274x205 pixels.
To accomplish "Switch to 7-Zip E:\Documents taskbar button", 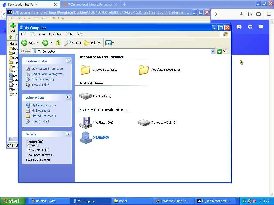I will (215, 201).
